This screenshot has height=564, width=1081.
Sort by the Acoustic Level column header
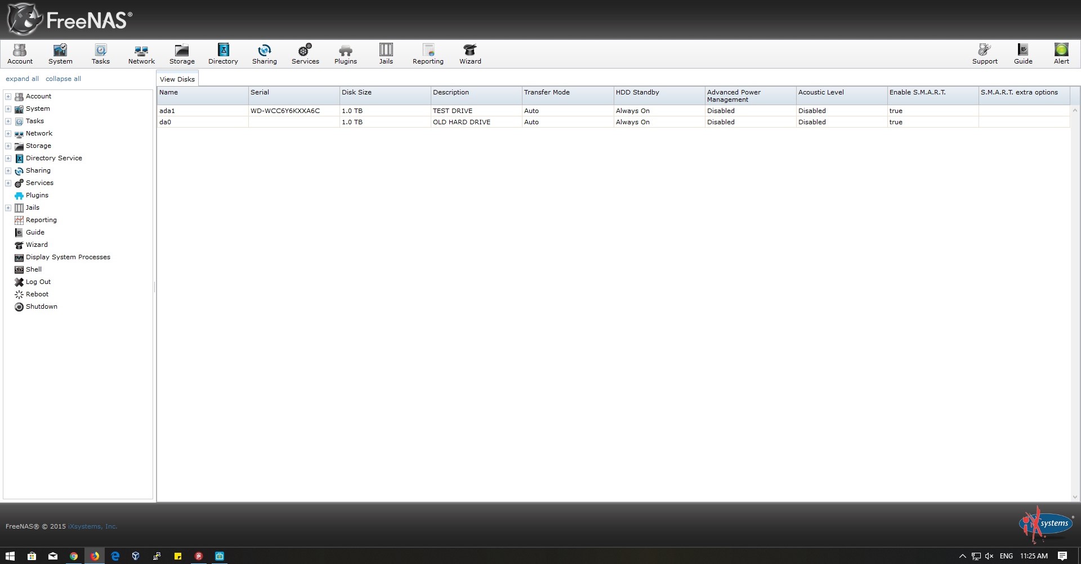coord(841,96)
